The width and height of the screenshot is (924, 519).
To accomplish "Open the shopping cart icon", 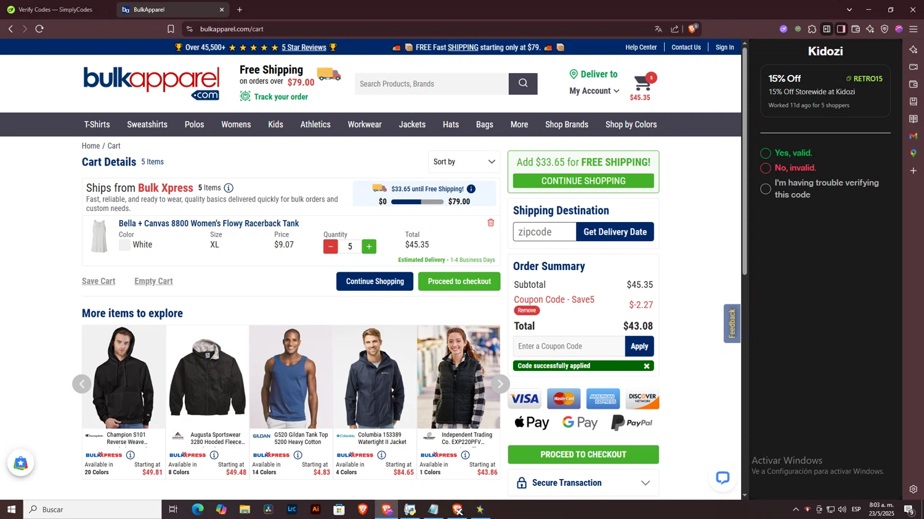I will click(644, 82).
